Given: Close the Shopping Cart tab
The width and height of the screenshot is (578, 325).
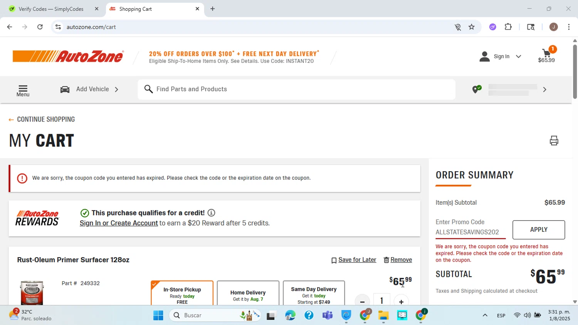Looking at the screenshot, I should pos(197,9).
